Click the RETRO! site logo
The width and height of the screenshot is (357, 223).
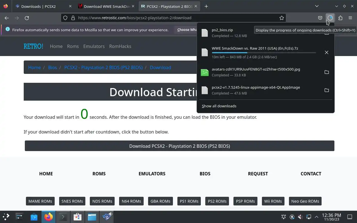pos(33,46)
